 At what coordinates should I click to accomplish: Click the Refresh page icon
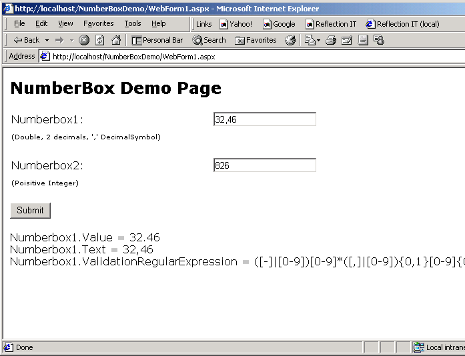click(x=99, y=40)
